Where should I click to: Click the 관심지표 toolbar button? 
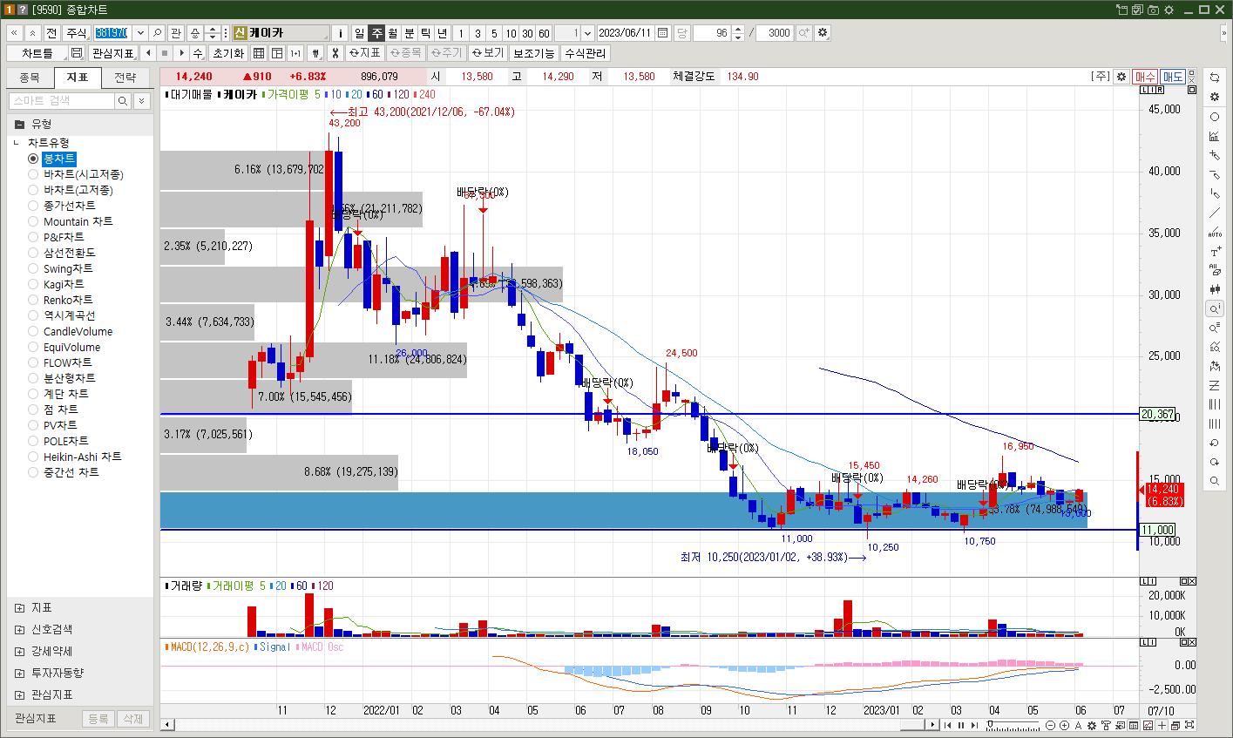click(112, 53)
